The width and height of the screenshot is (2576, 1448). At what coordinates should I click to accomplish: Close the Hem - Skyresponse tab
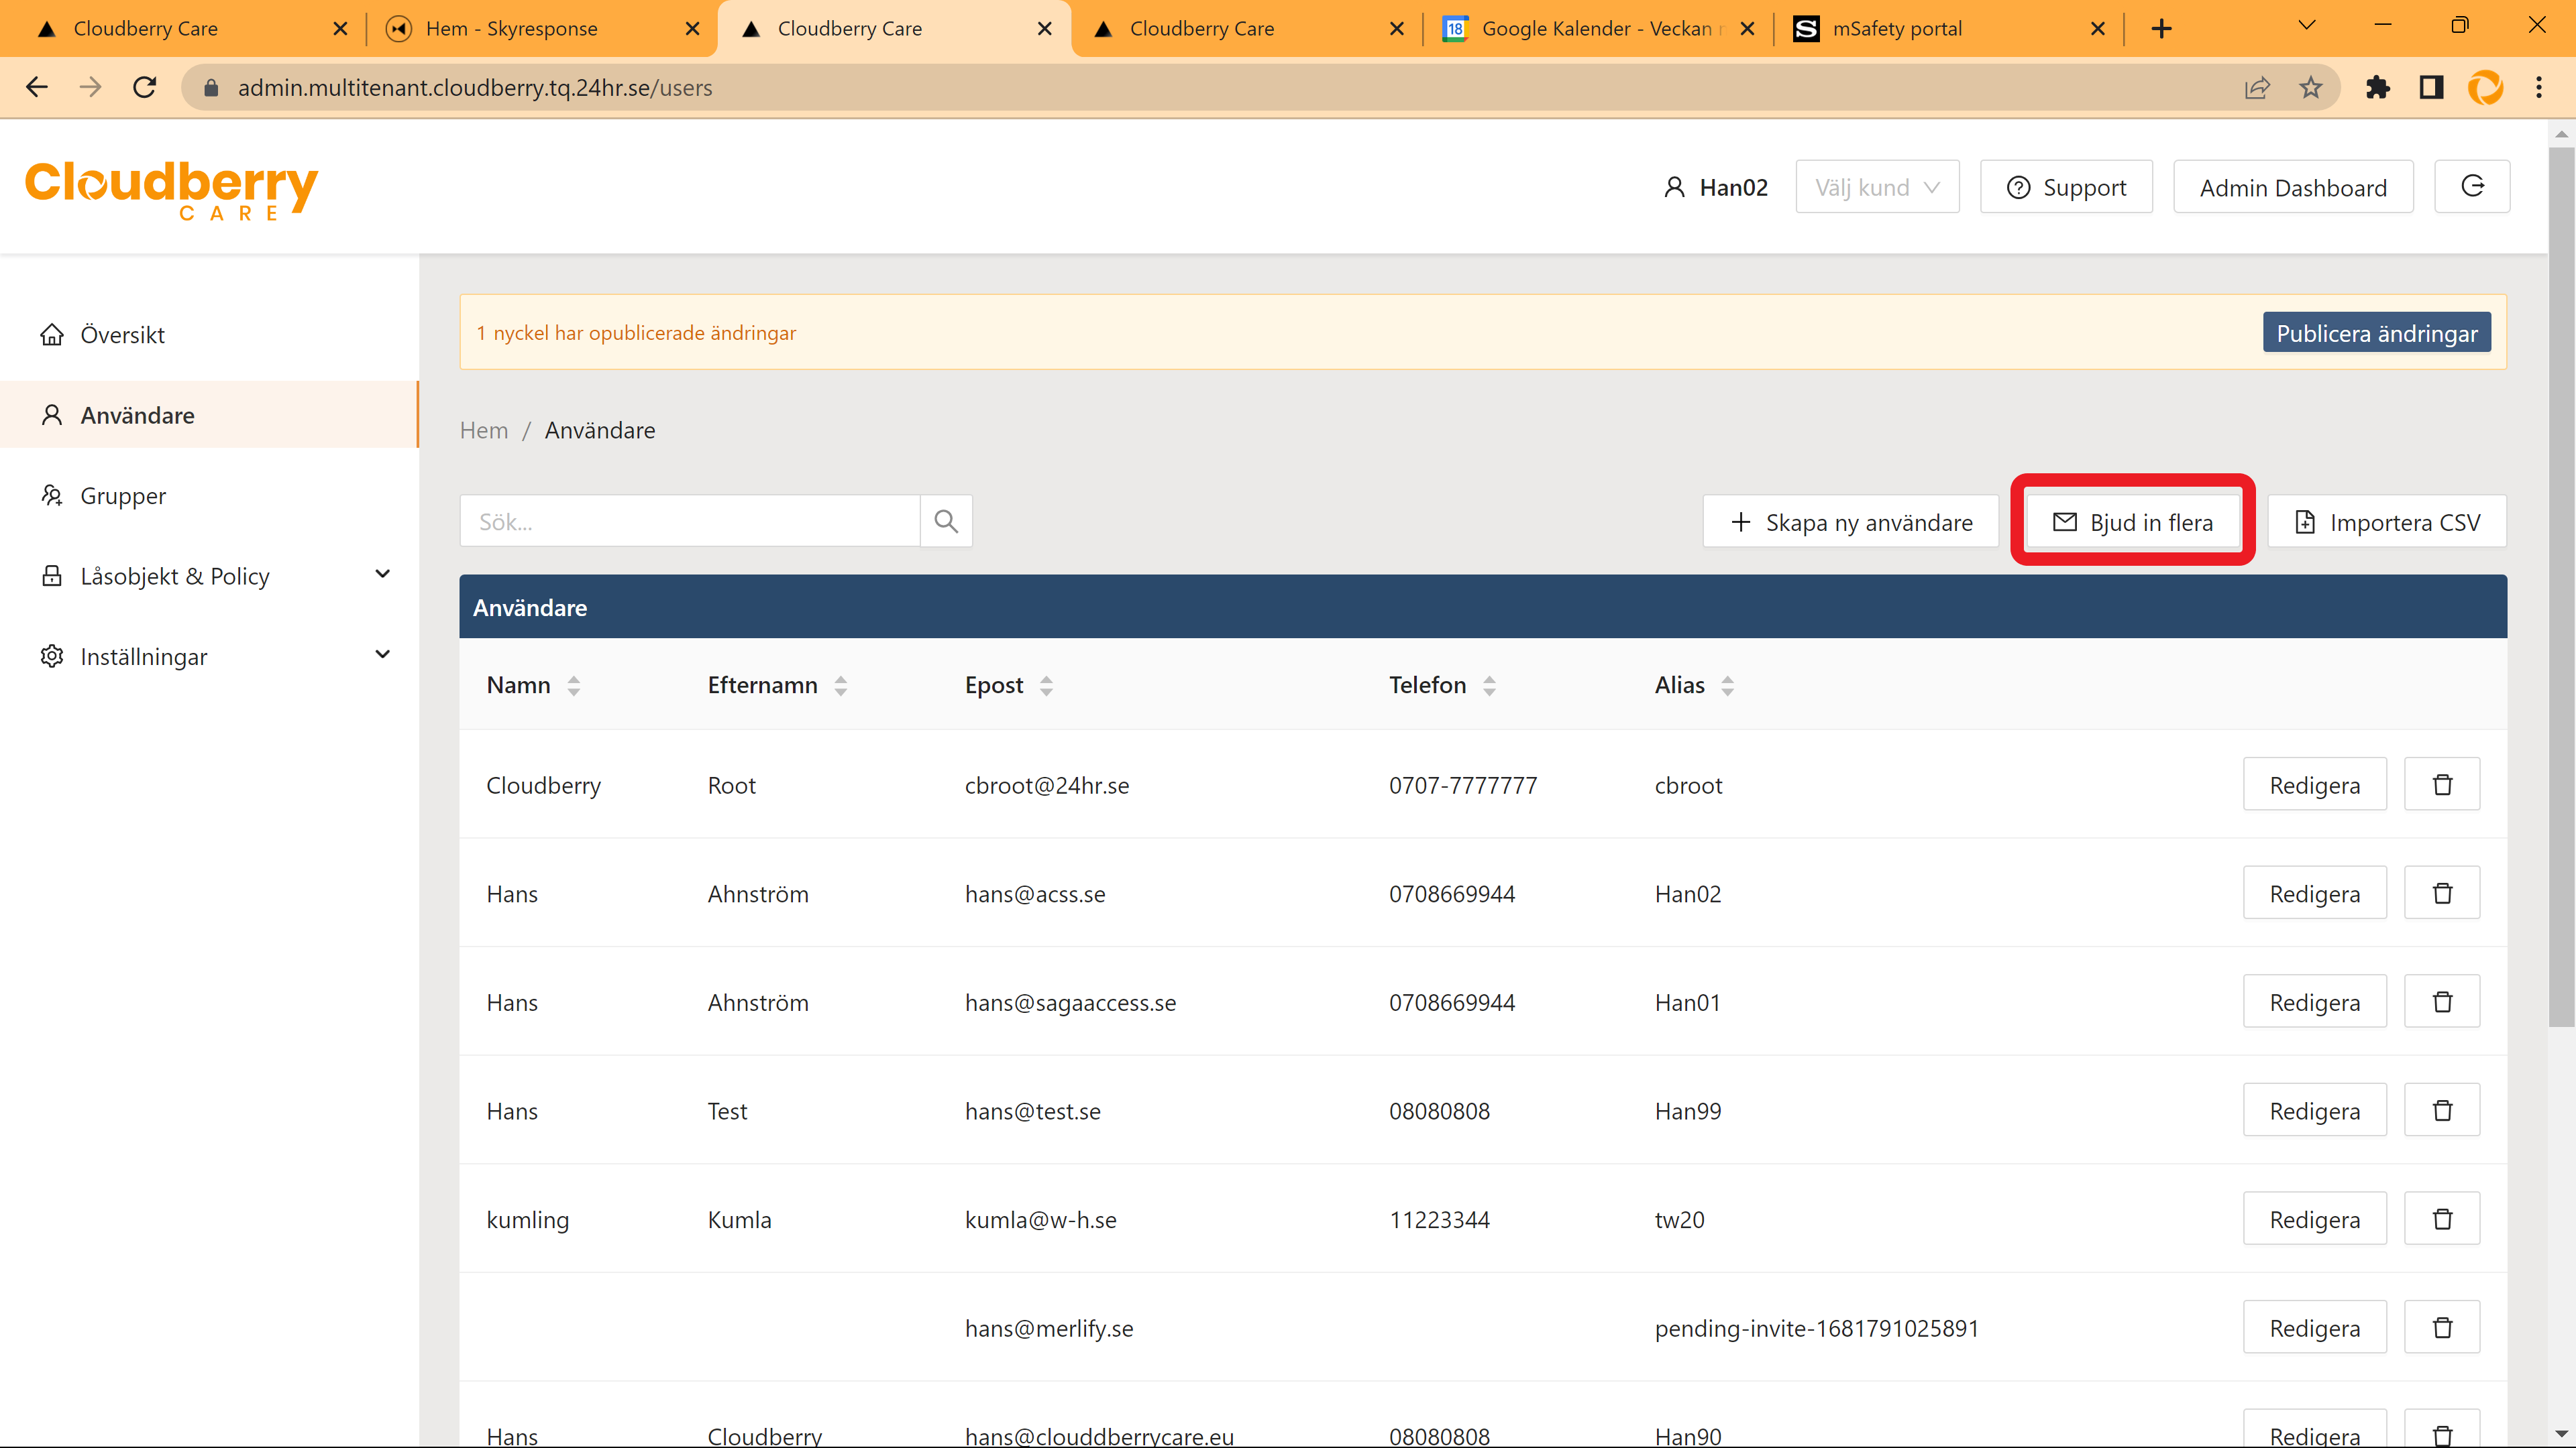[692, 29]
